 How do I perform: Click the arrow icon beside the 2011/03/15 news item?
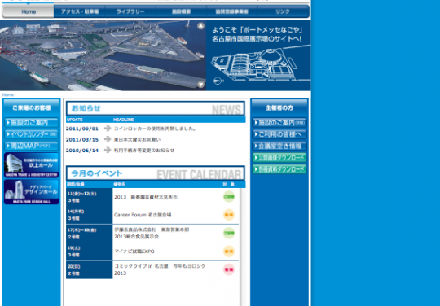pyautogui.click(x=108, y=139)
